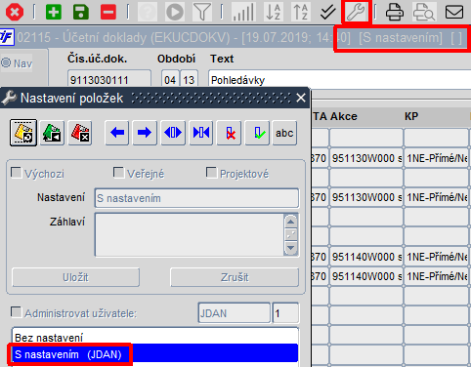Viewport: 471px width, 367px height.
Task: Hide column with red X icon
Action: point(229,133)
